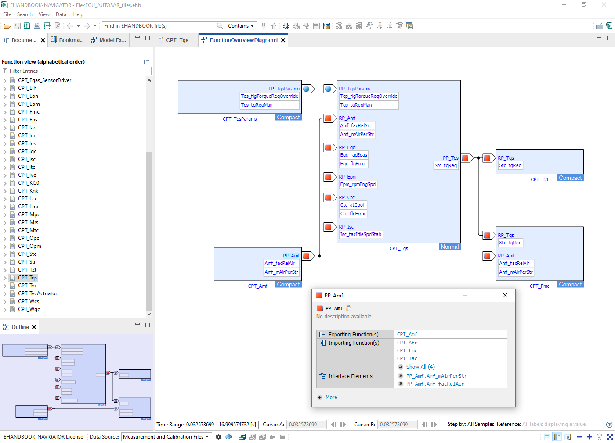Viewport: 615px width, 443px height.
Task: Toggle CPT_TqsParams block Compact view label
Action: [288, 117]
